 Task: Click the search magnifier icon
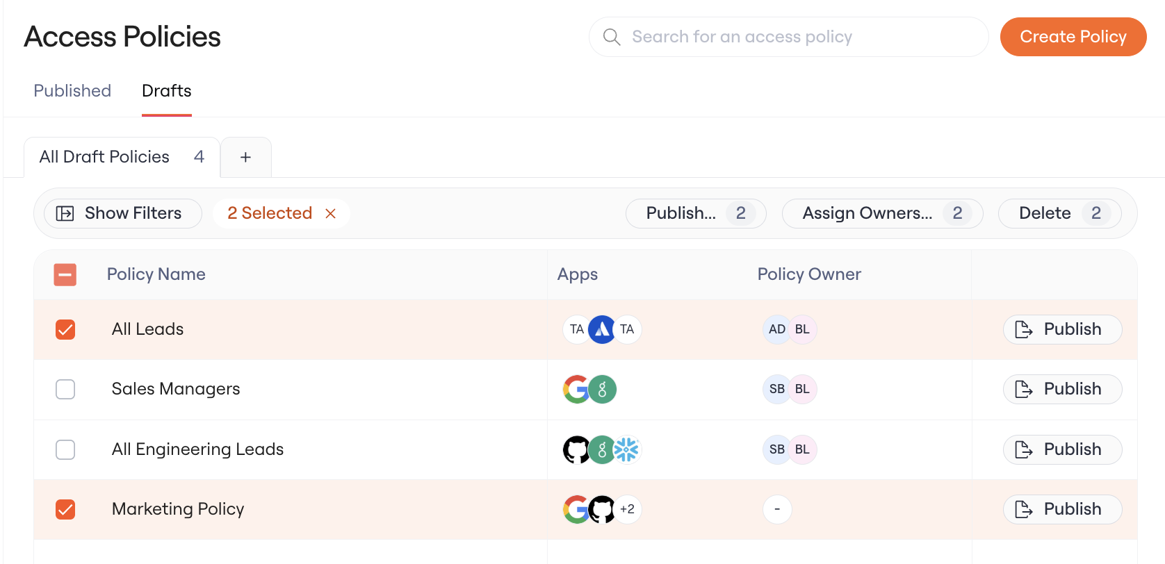point(612,37)
